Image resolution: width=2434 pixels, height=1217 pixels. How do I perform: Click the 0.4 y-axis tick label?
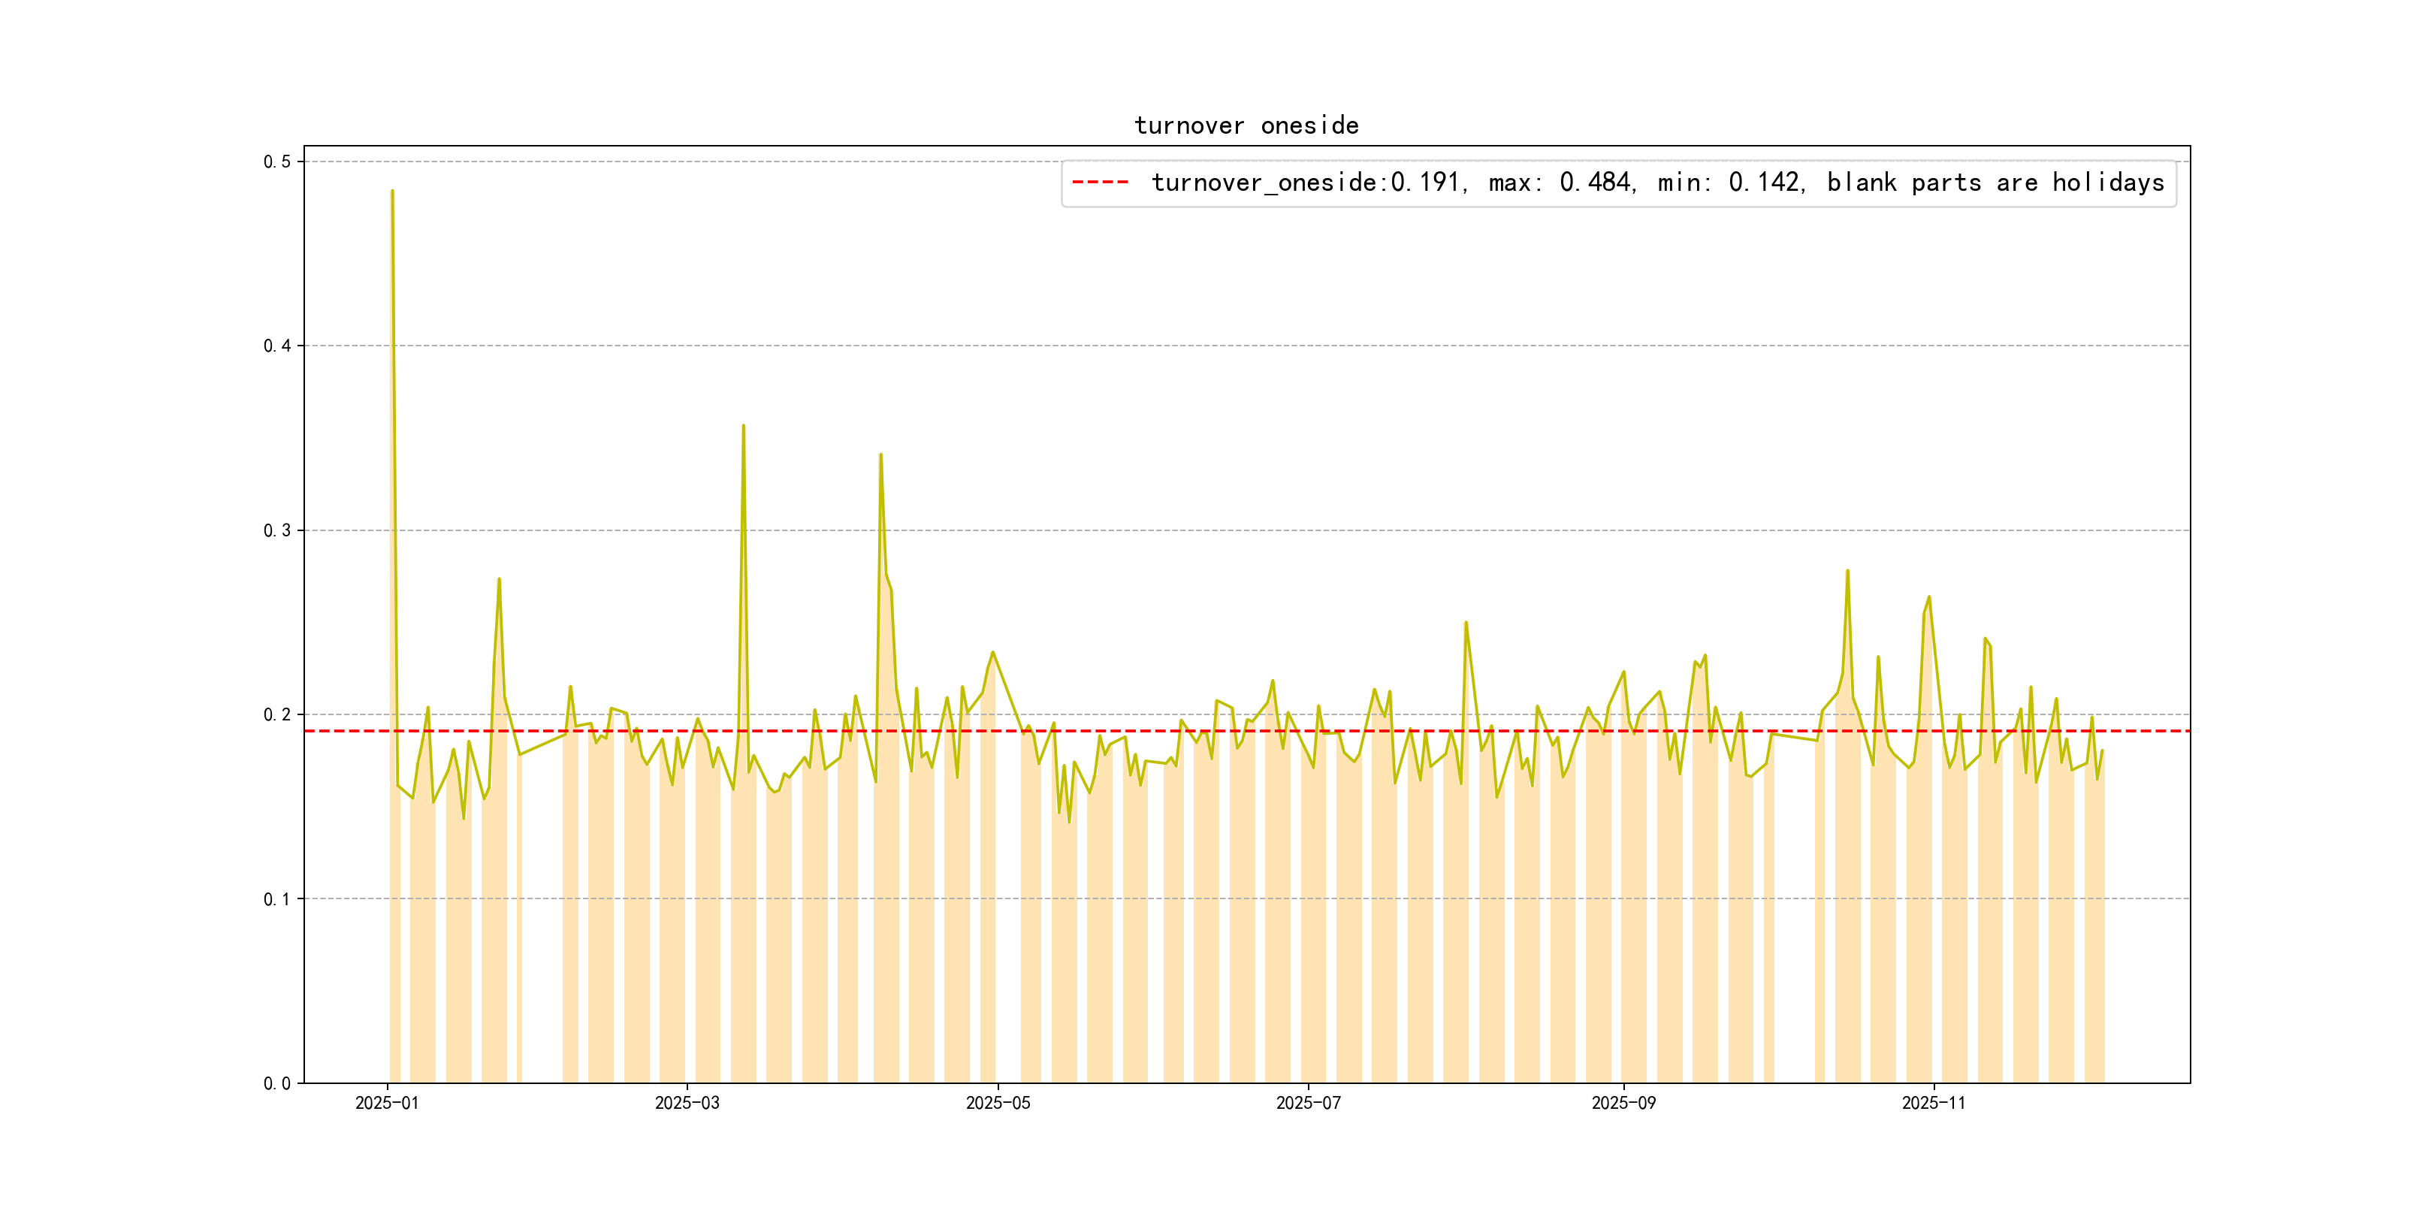pos(277,346)
